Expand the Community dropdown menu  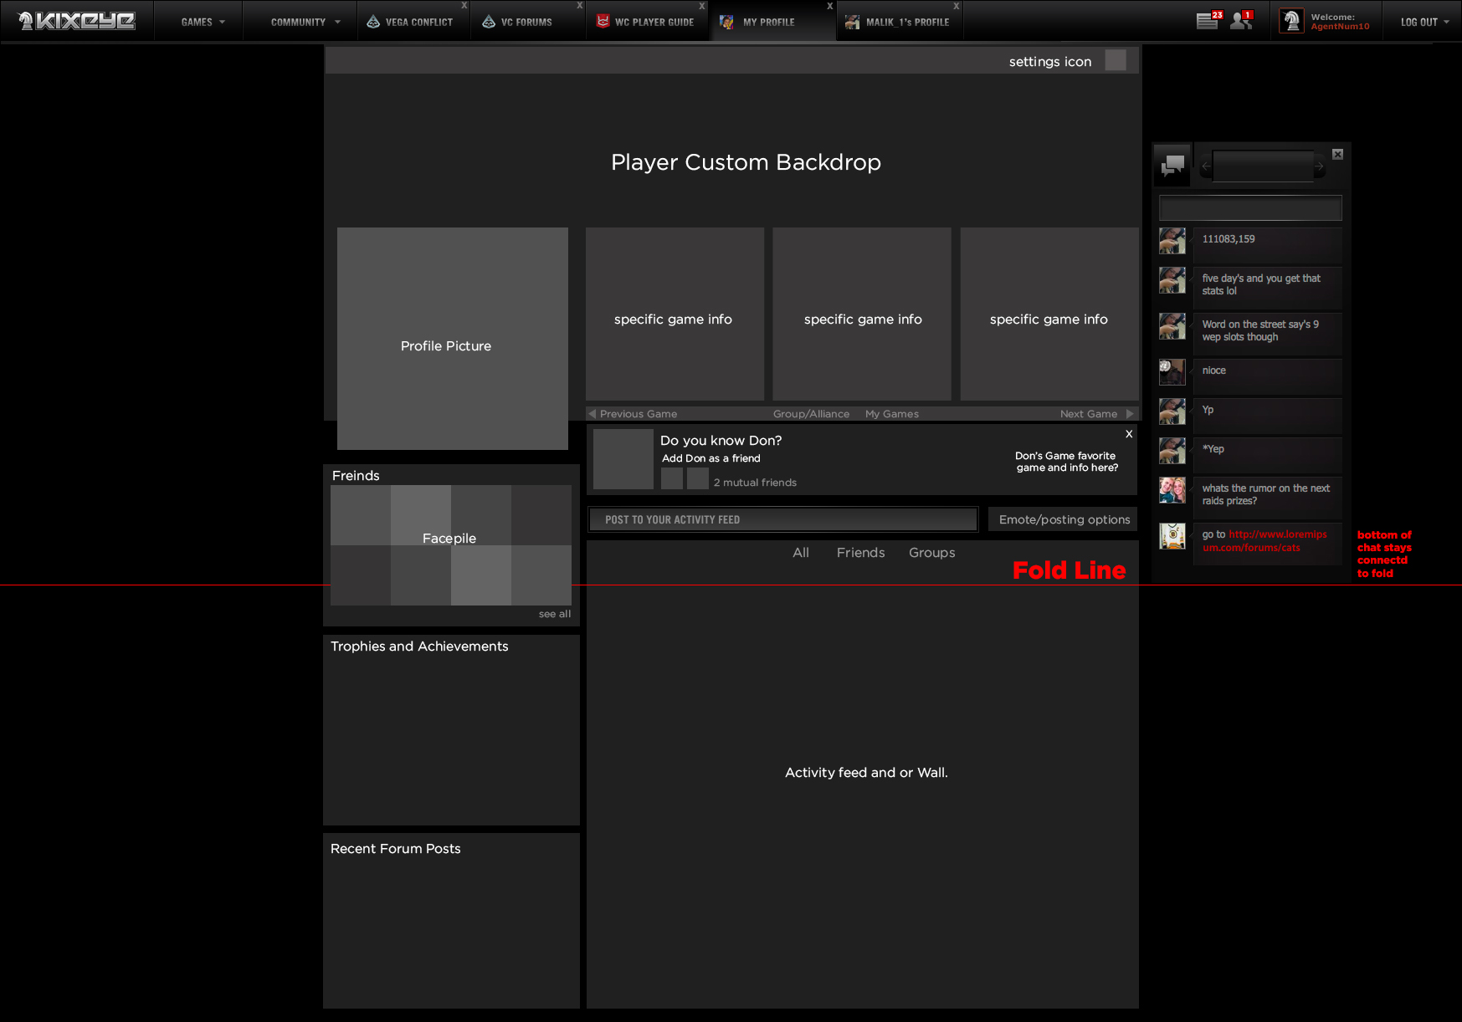[305, 22]
